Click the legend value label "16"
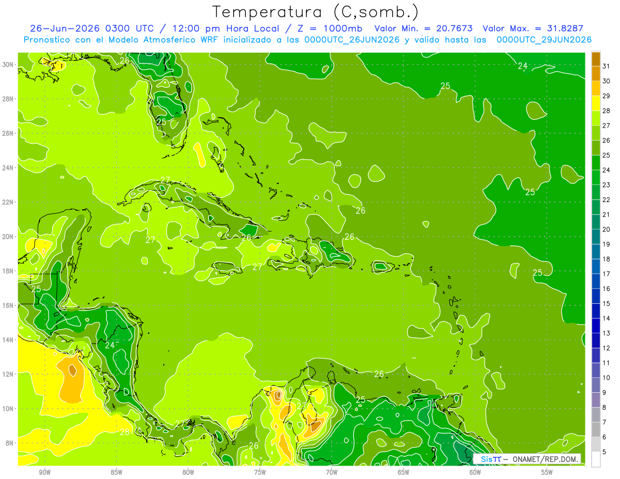This screenshot has height=479, width=620. pyautogui.click(x=606, y=289)
